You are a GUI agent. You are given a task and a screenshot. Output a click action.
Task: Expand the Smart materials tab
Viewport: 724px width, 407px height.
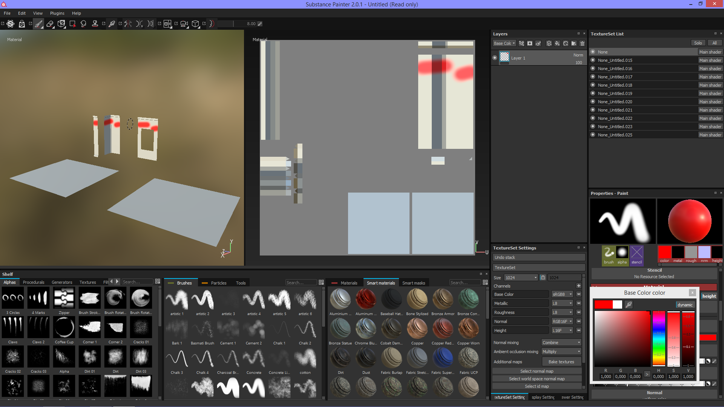(381, 282)
